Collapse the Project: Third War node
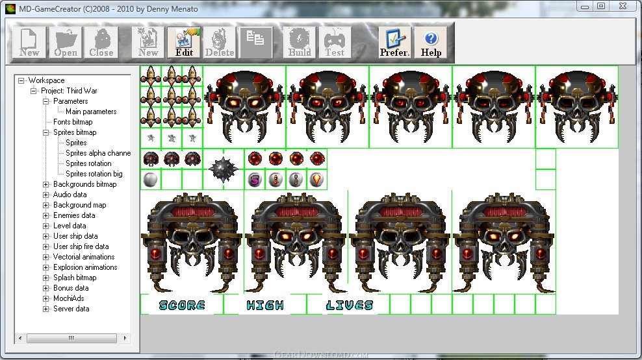 tap(34, 91)
